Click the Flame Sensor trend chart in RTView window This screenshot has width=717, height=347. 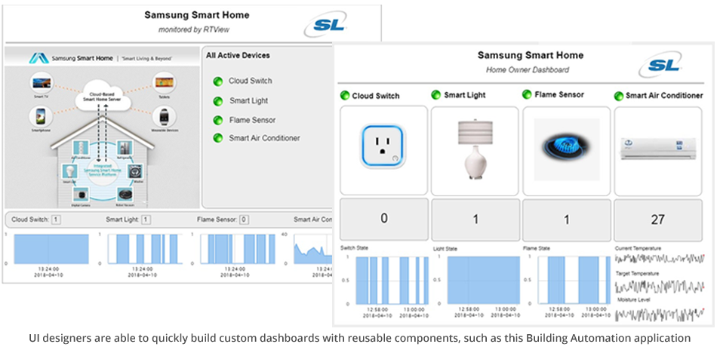pyautogui.click(x=238, y=249)
